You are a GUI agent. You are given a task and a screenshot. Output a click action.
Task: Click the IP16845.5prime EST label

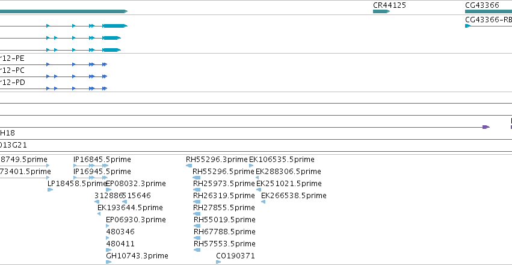pos(102,160)
